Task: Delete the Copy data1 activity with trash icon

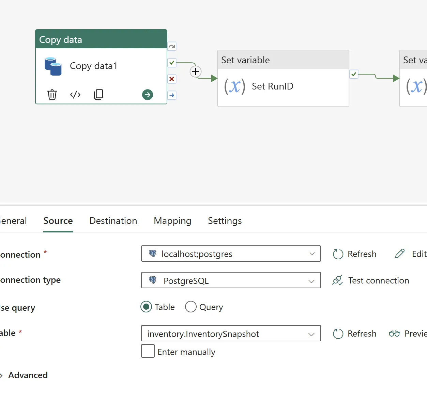Action: (x=52, y=95)
